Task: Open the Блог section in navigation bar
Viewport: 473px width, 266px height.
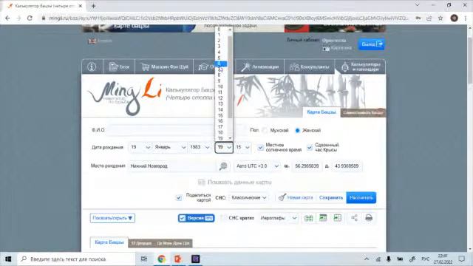Action: pyautogui.click(x=119, y=66)
